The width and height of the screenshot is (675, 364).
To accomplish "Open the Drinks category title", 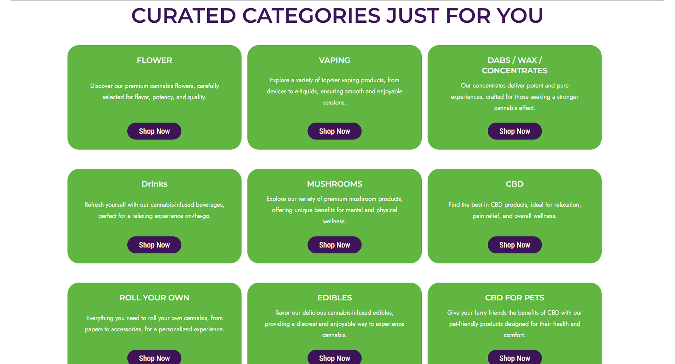I will coord(154,184).
